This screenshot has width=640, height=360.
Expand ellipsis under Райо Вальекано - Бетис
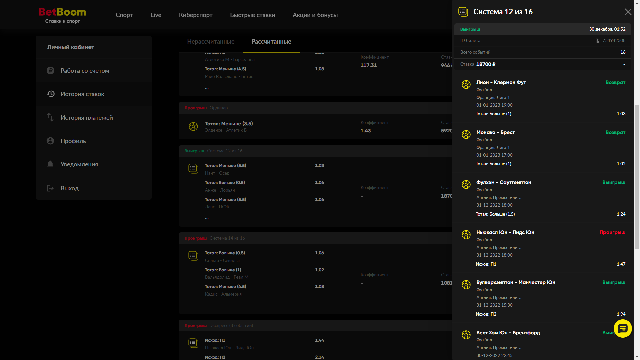coord(207,88)
